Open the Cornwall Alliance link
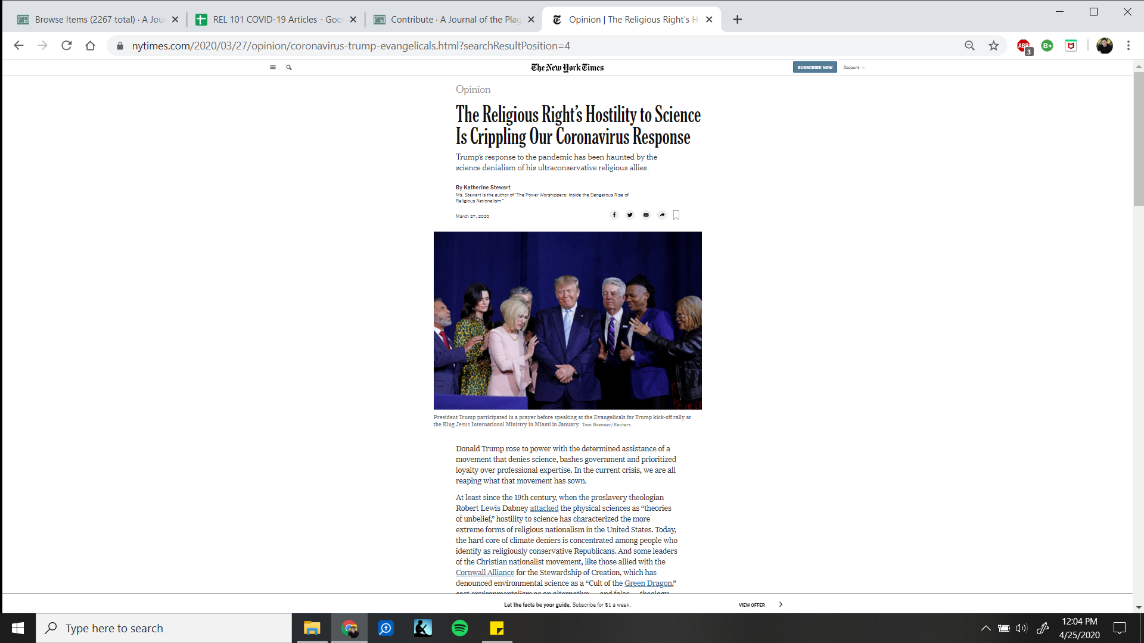The height and width of the screenshot is (643, 1144). [484, 573]
